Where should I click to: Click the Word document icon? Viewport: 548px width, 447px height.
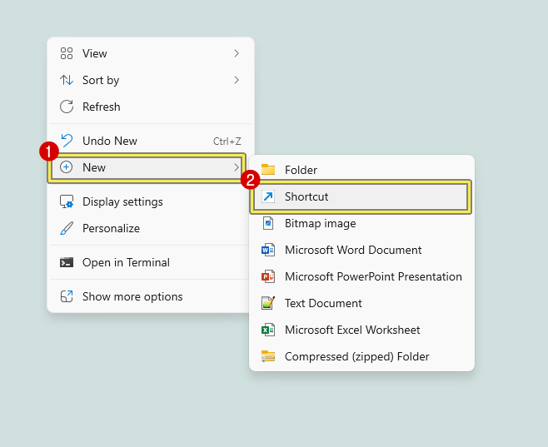268,250
